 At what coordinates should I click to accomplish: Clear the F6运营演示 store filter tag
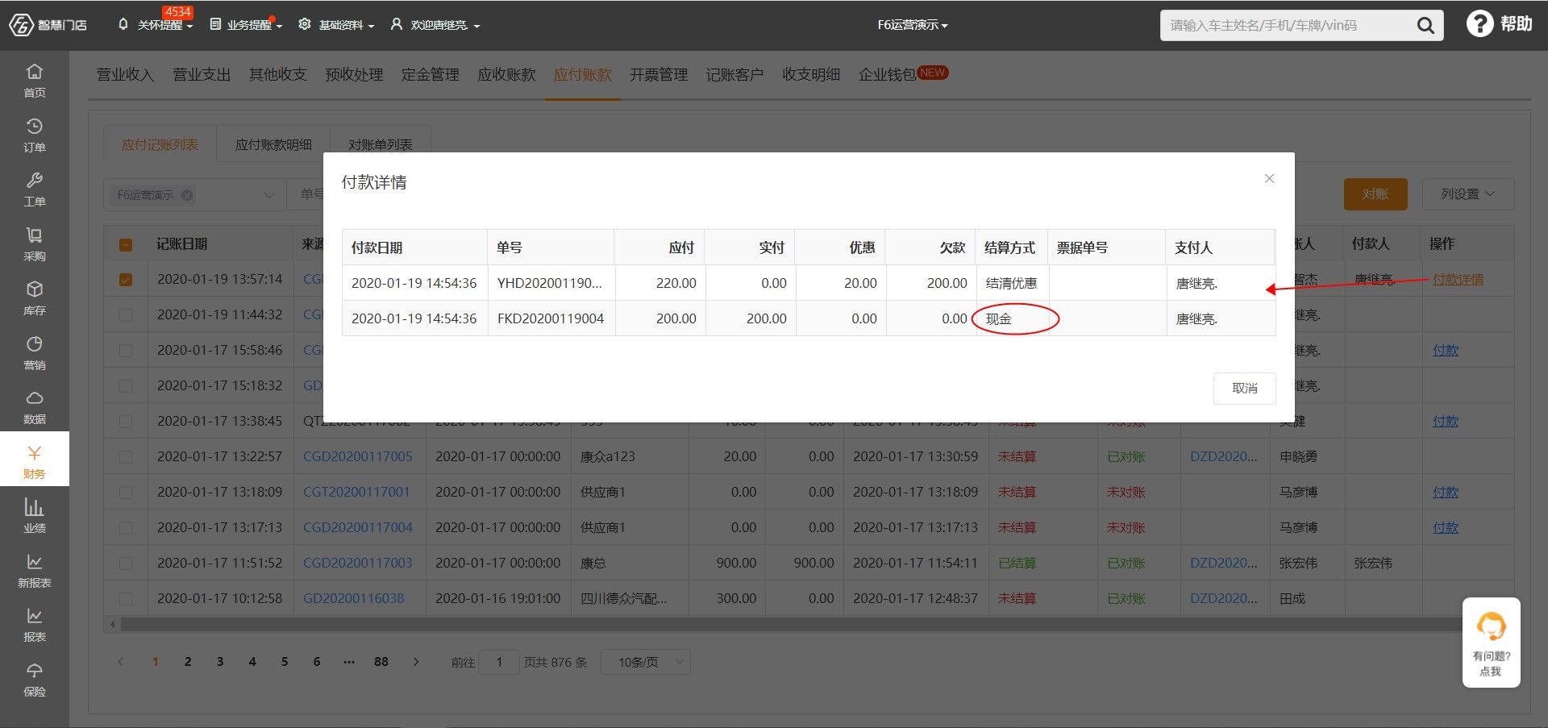point(187,195)
